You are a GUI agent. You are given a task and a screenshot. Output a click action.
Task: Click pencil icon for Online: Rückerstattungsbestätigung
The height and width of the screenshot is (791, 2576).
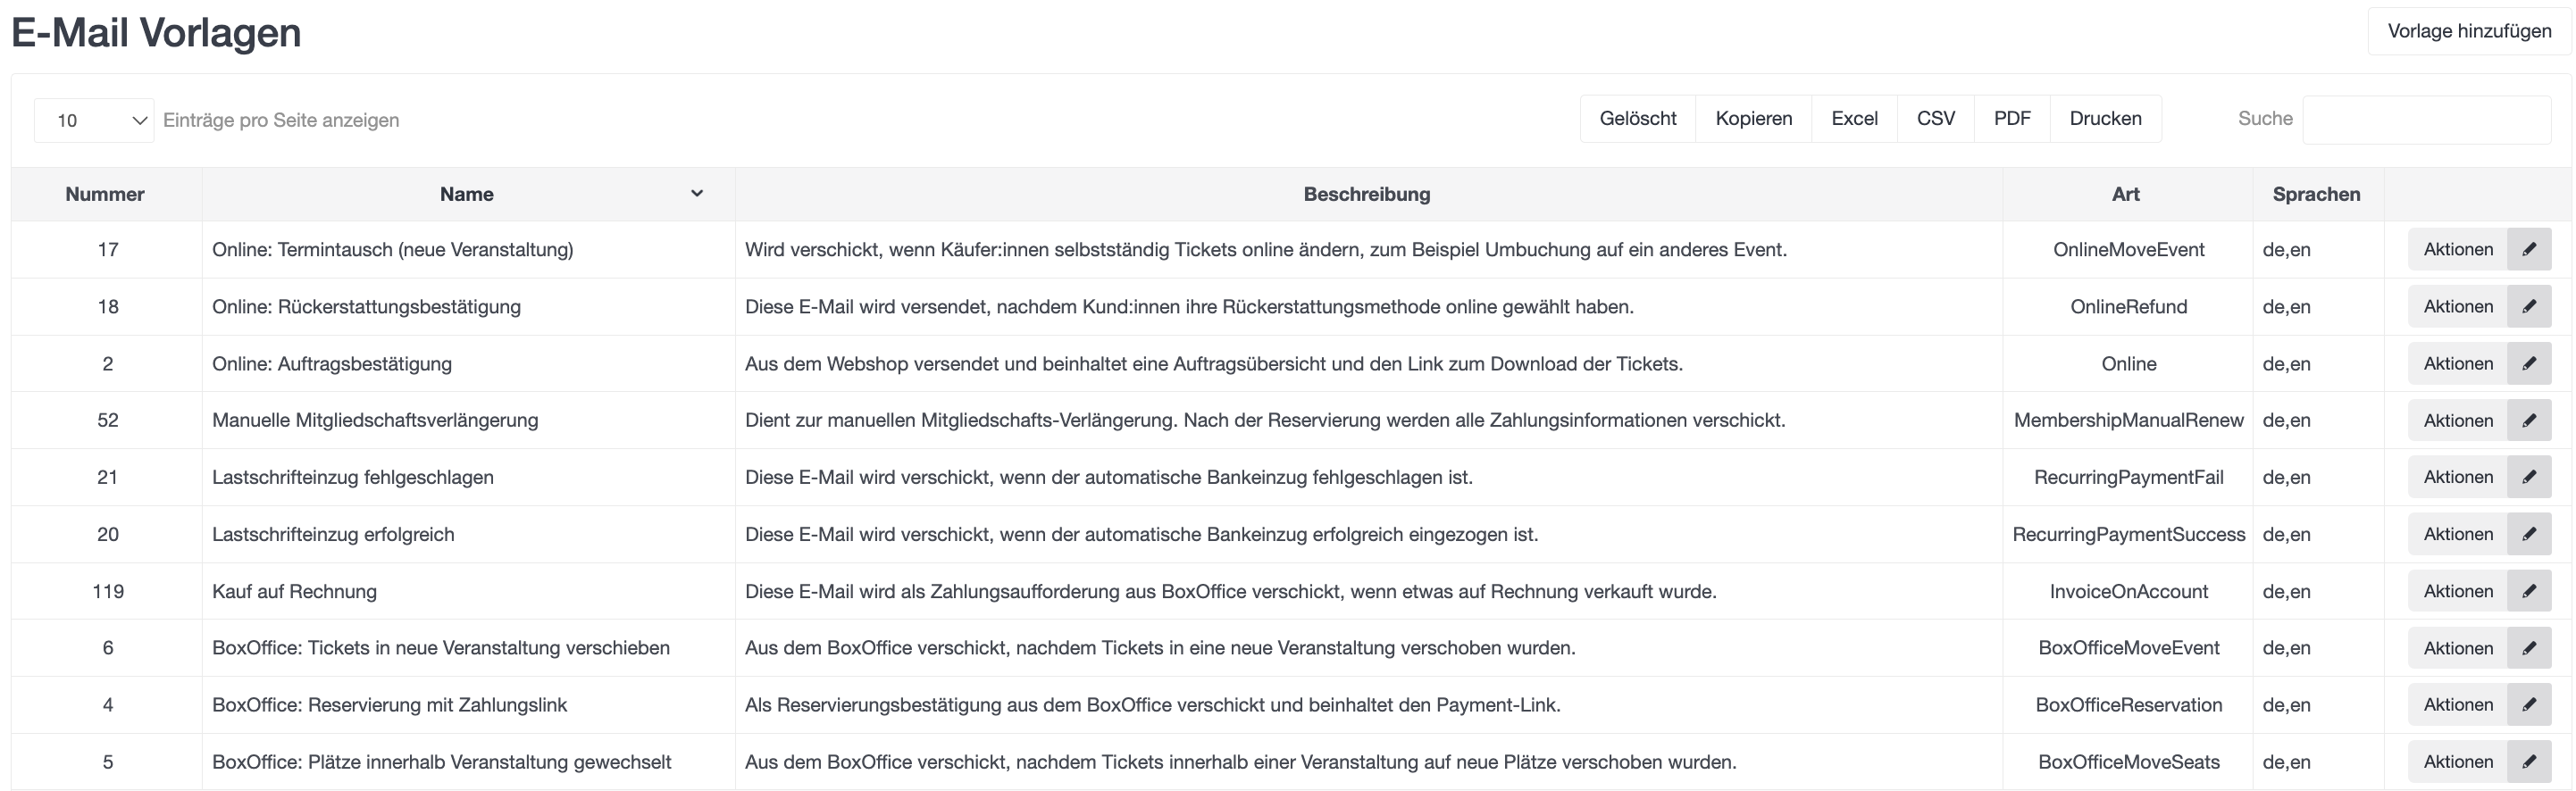coord(2528,306)
